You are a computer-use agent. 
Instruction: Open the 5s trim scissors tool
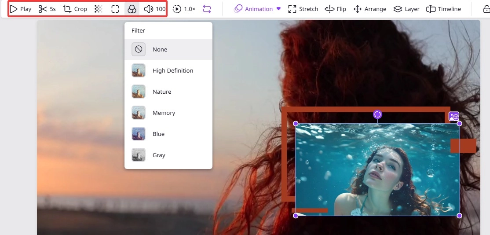[47, 9]
